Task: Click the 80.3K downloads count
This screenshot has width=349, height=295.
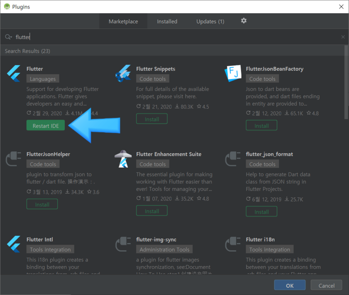Action: [x=184, y=107]
